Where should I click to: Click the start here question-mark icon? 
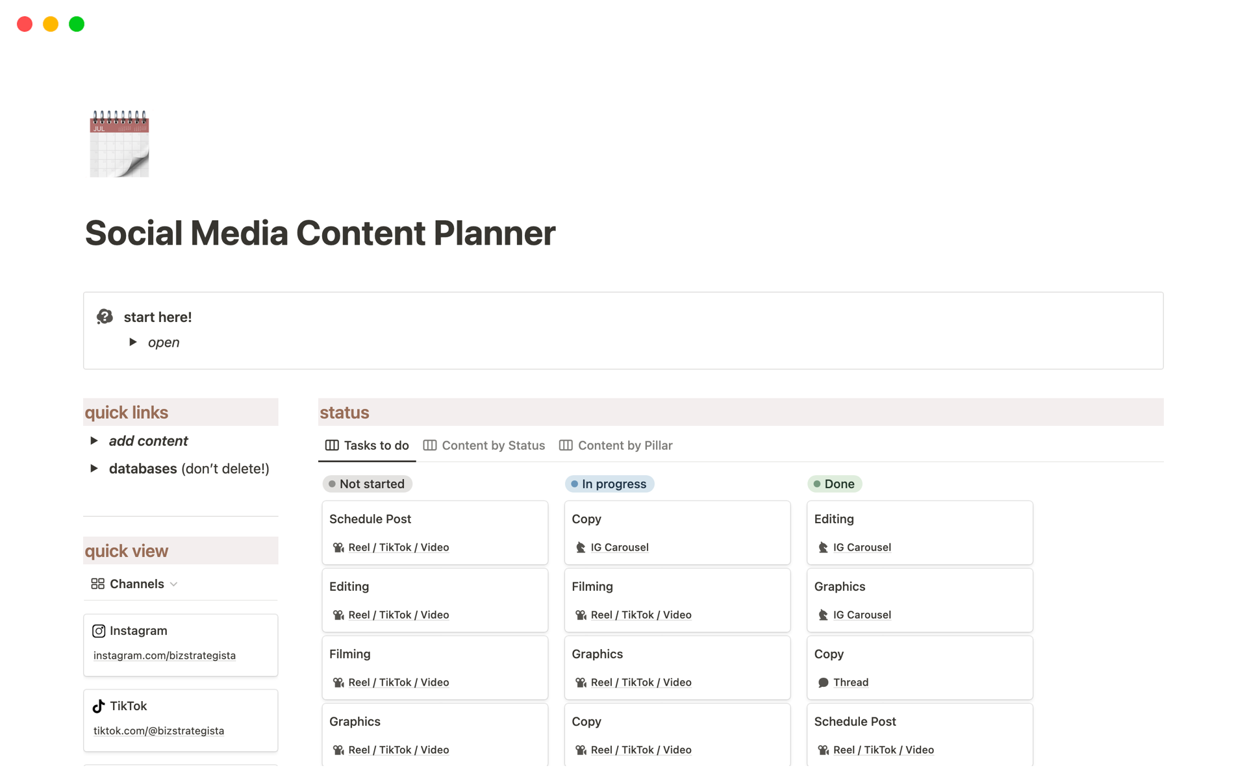coord(105,317)
